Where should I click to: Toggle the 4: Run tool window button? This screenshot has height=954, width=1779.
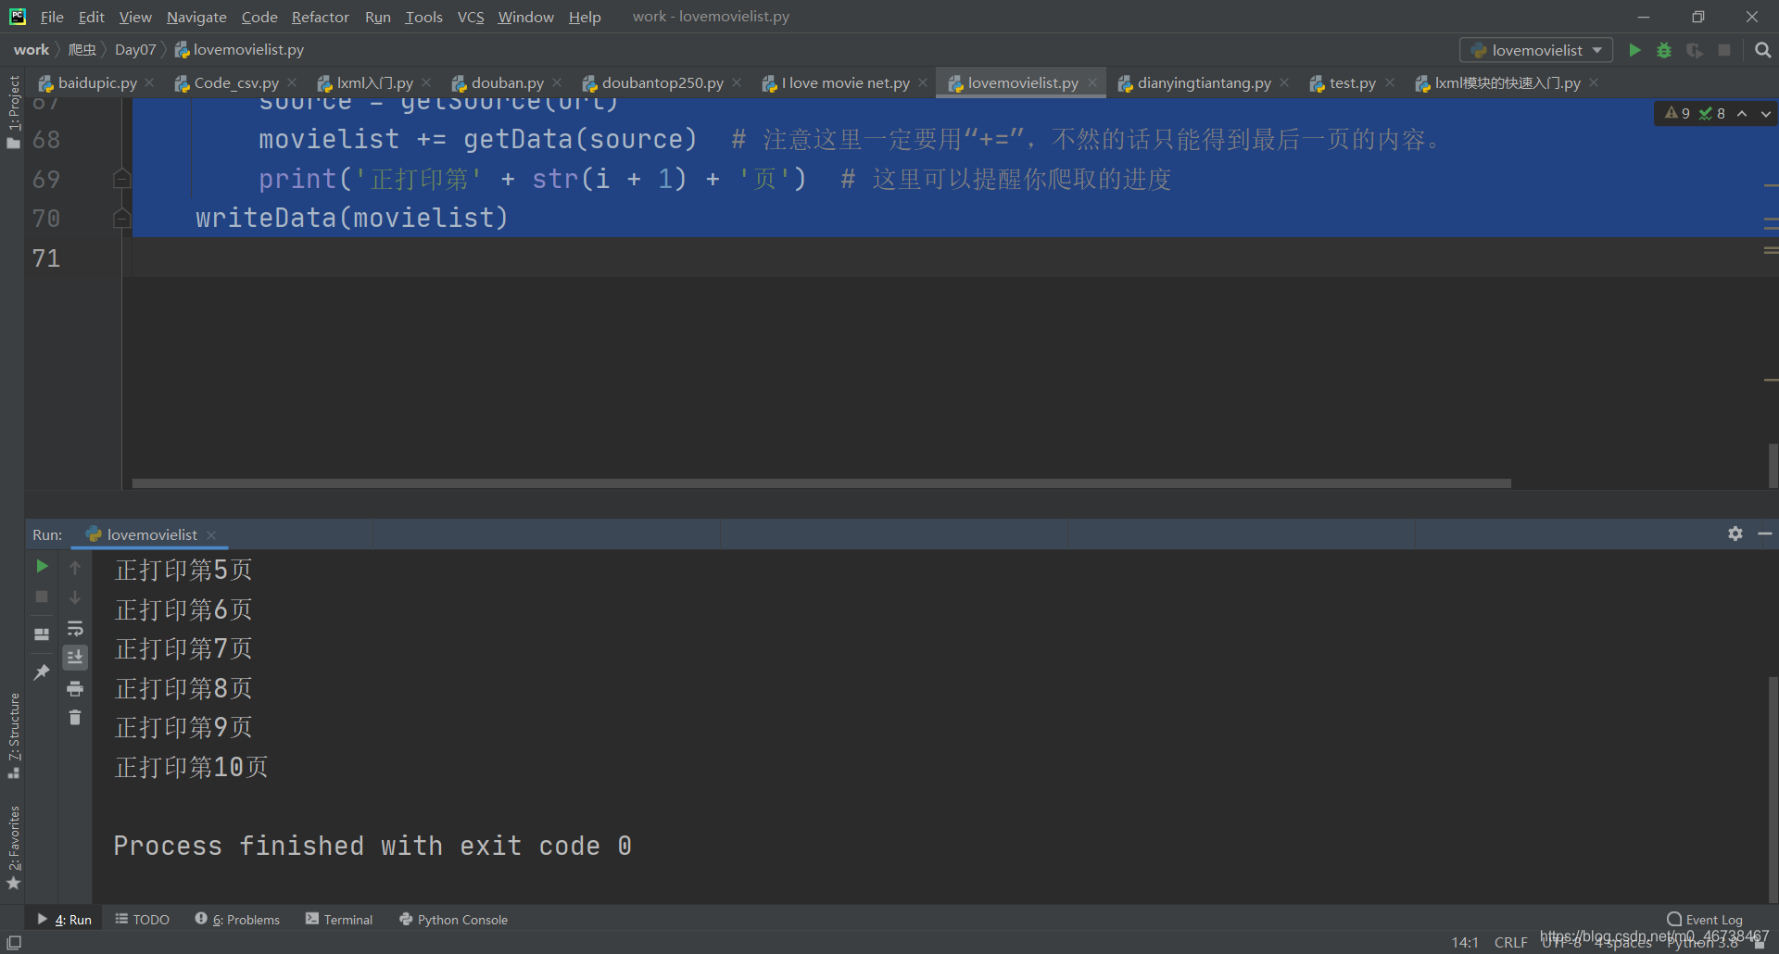(64, 919)
